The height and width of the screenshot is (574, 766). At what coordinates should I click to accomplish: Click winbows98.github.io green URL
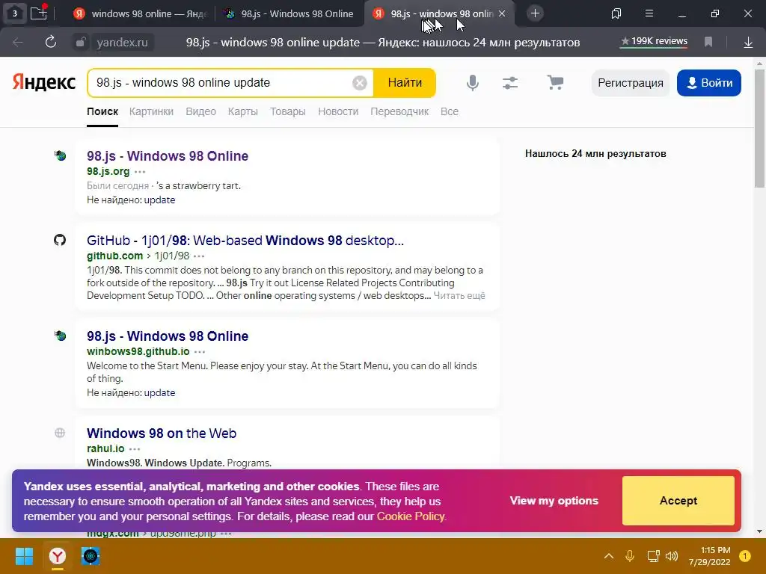(x=138, y=351)
